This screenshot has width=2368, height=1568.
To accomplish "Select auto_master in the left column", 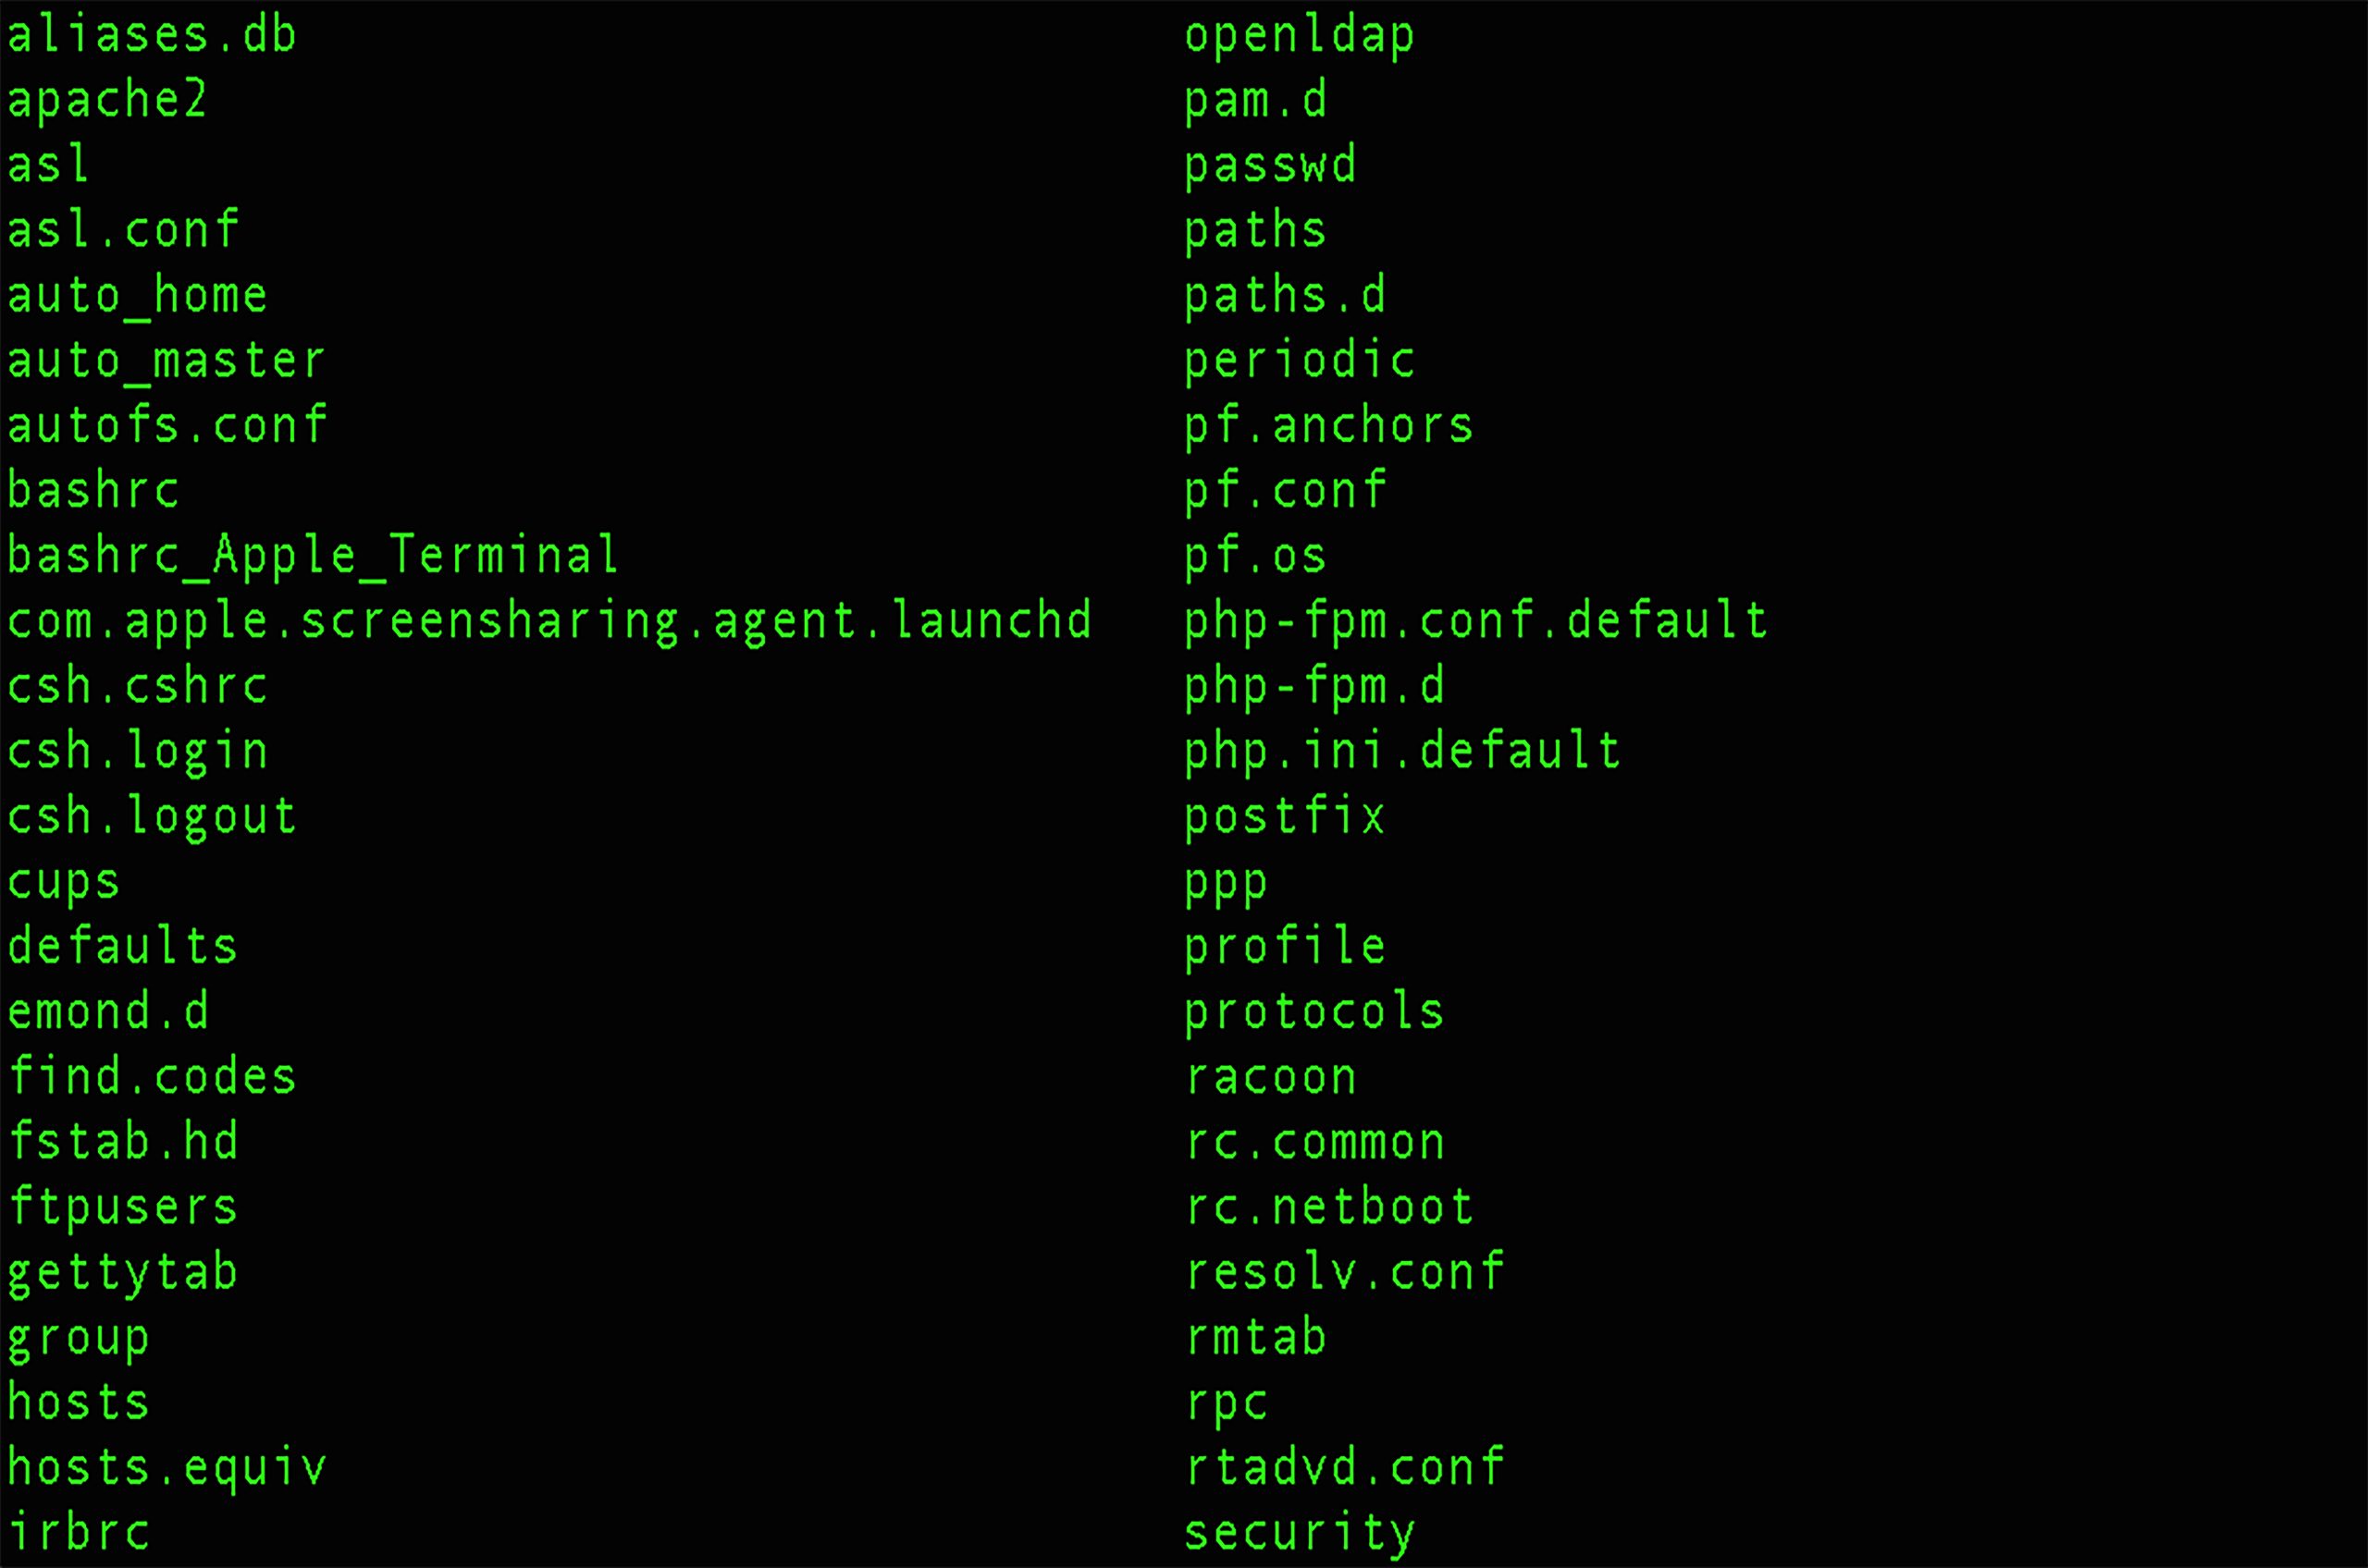I will (166, 361).
